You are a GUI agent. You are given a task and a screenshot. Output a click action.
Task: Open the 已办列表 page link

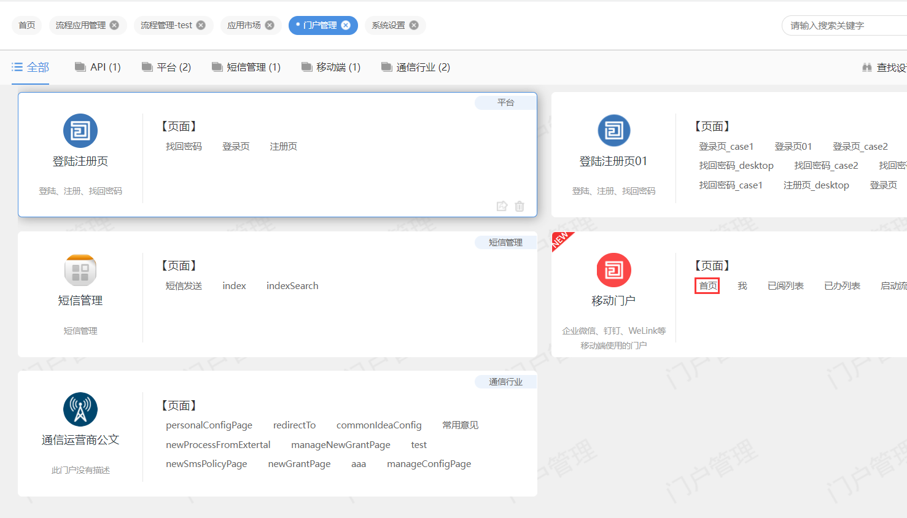(843, 286)
